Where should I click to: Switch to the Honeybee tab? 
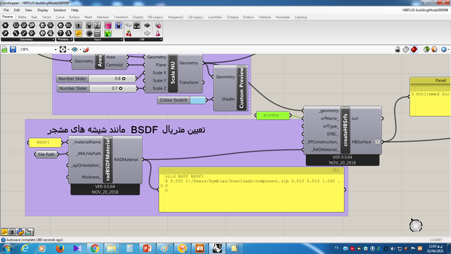tap(283, 17)
